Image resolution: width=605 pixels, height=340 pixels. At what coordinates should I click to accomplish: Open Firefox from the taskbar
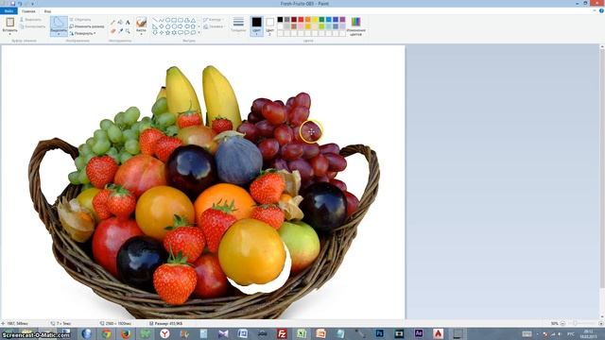(126, 333)
